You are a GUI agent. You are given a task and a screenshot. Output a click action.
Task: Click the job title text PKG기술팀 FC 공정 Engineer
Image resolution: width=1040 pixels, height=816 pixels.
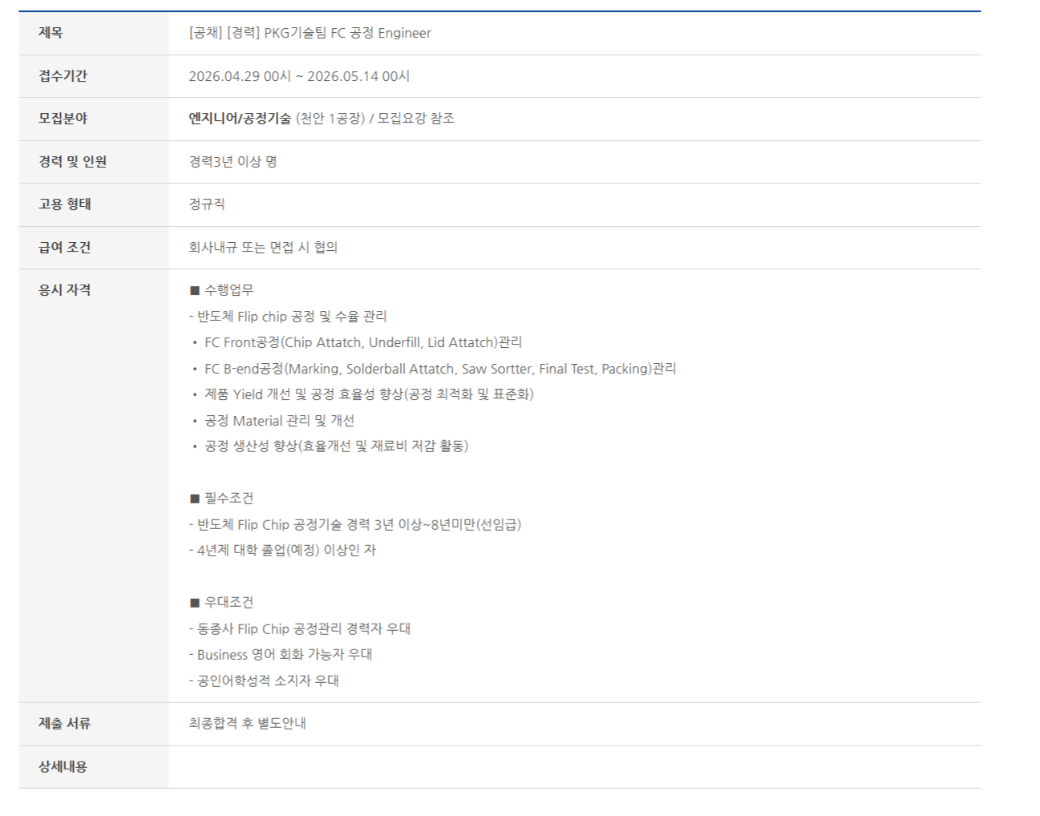pos(310,33)
